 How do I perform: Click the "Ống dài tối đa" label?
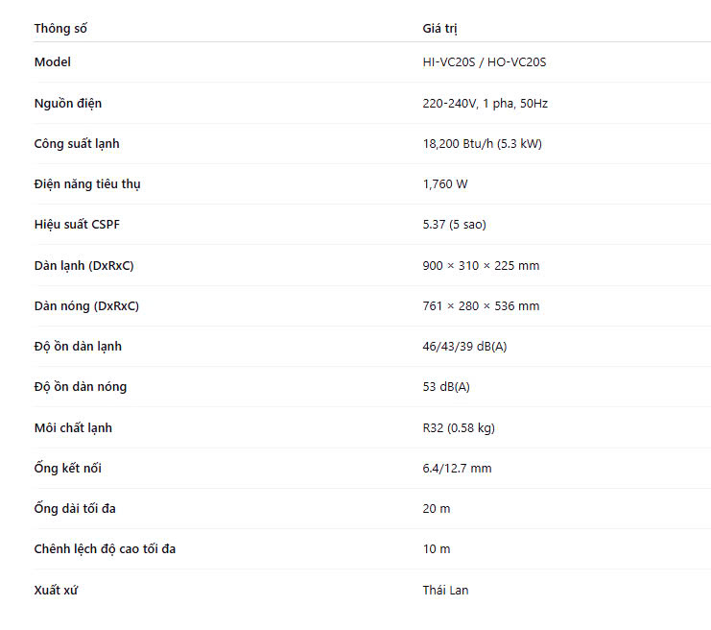click(75, 509)
